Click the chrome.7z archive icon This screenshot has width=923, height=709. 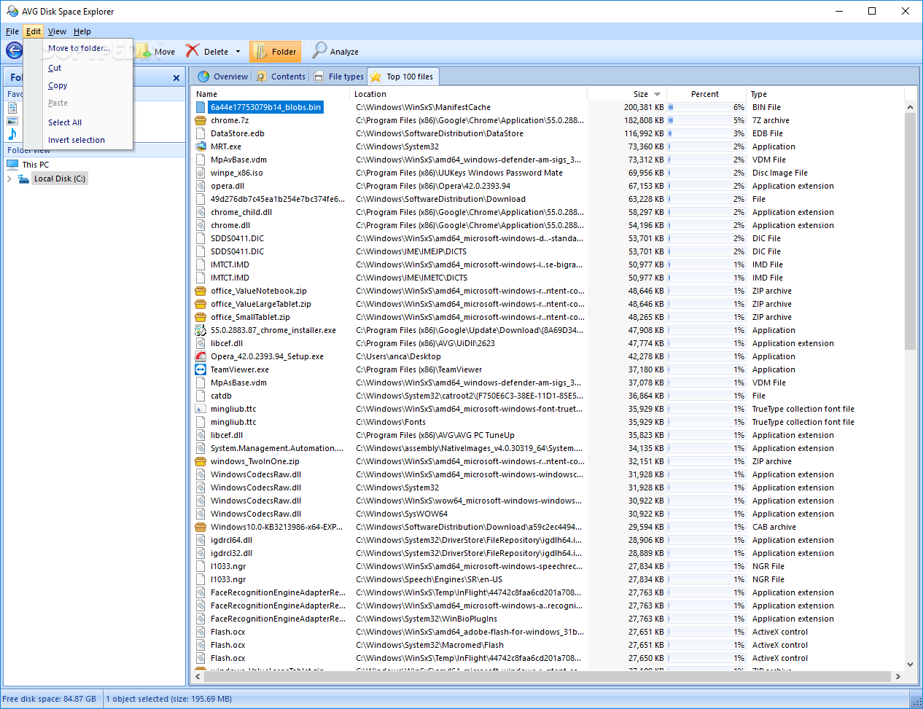point(200,120)
